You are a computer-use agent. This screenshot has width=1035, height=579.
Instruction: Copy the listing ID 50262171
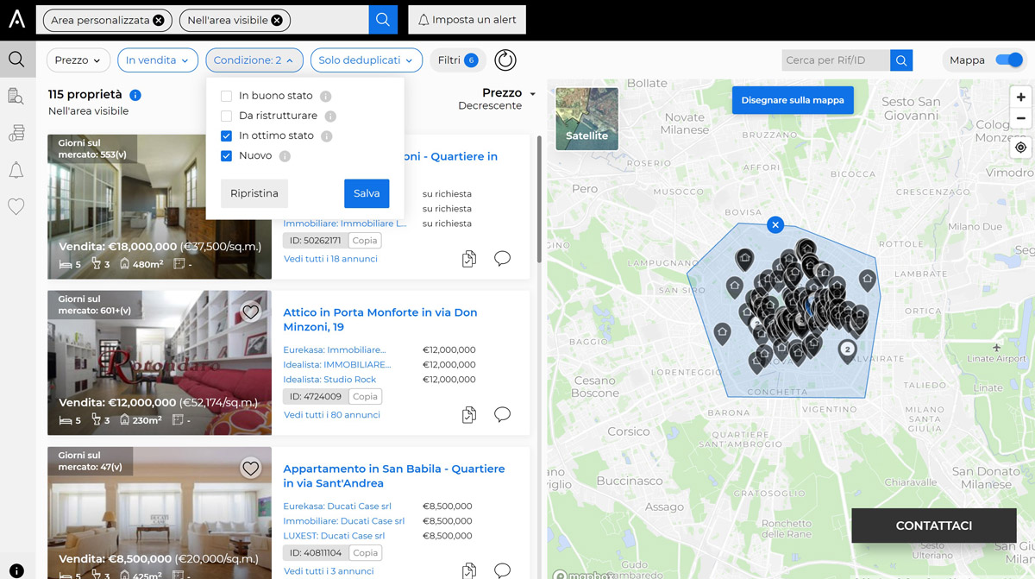pos(365,241)
